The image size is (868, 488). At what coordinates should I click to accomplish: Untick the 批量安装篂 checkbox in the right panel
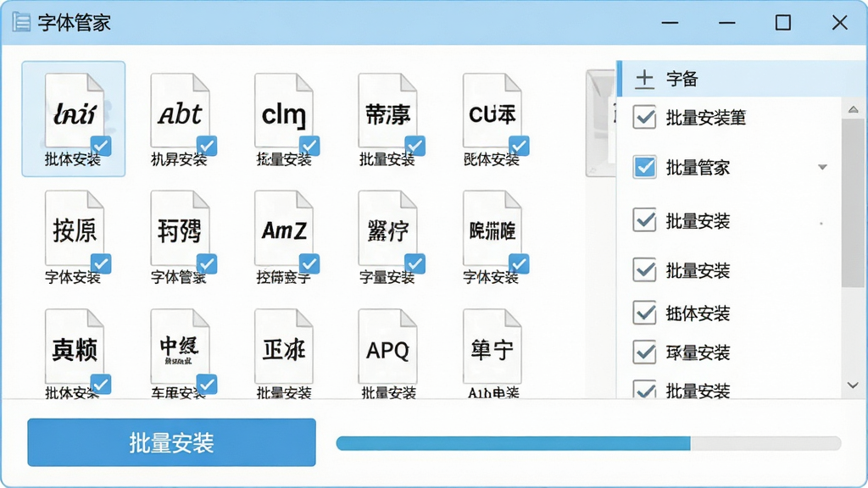(x=644, y=117)
